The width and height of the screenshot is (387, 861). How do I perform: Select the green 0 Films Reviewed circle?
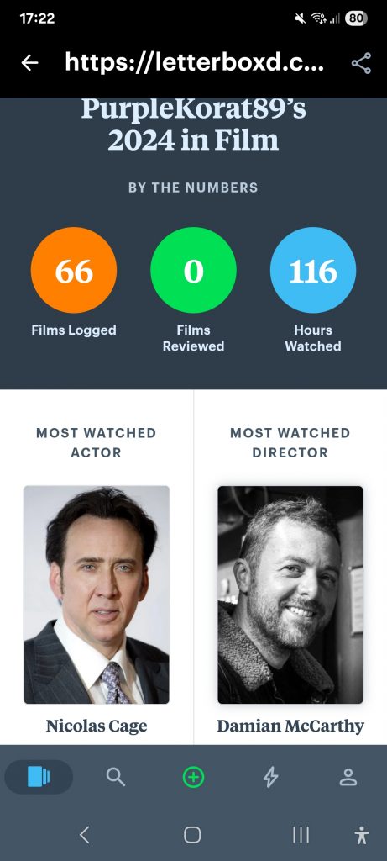pyautogui.click(x=193, y=270)
